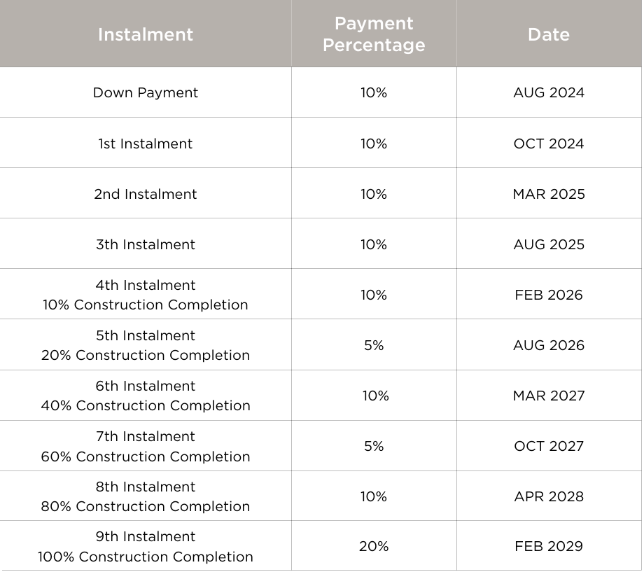The image size is (644, 572).
Task: Select the Payment Percentage column header
Action: [374, 34]
